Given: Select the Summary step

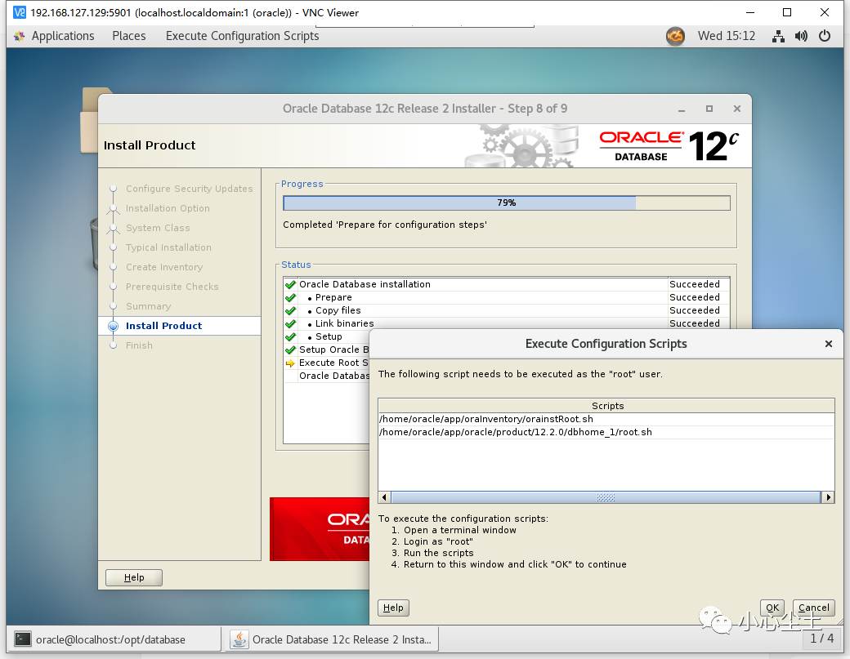Looking at the screenshot, I should click(148, 306).
